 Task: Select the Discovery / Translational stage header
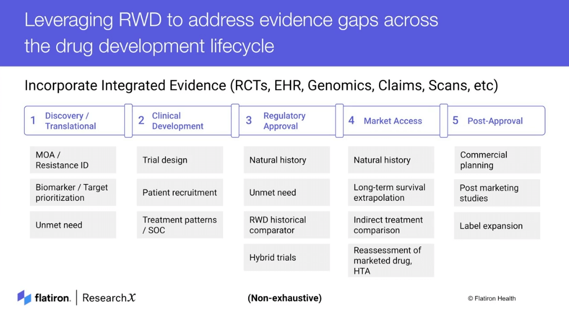coord(74,121)
